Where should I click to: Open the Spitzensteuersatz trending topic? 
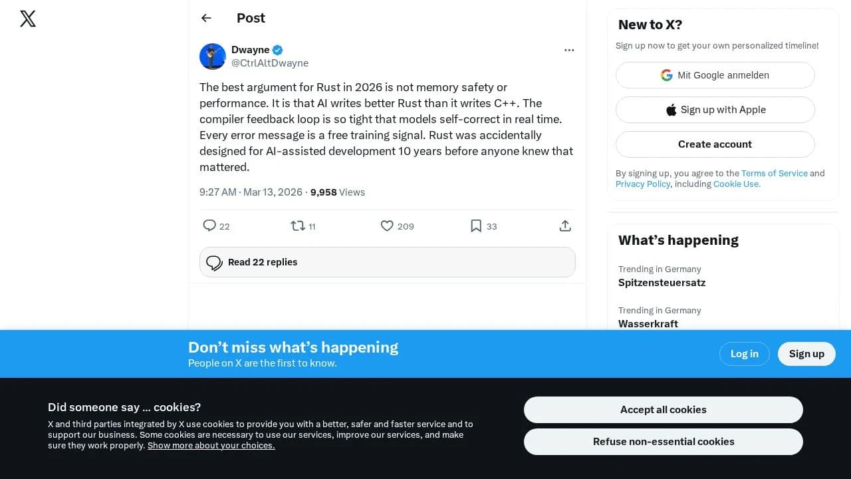(662, 283)
